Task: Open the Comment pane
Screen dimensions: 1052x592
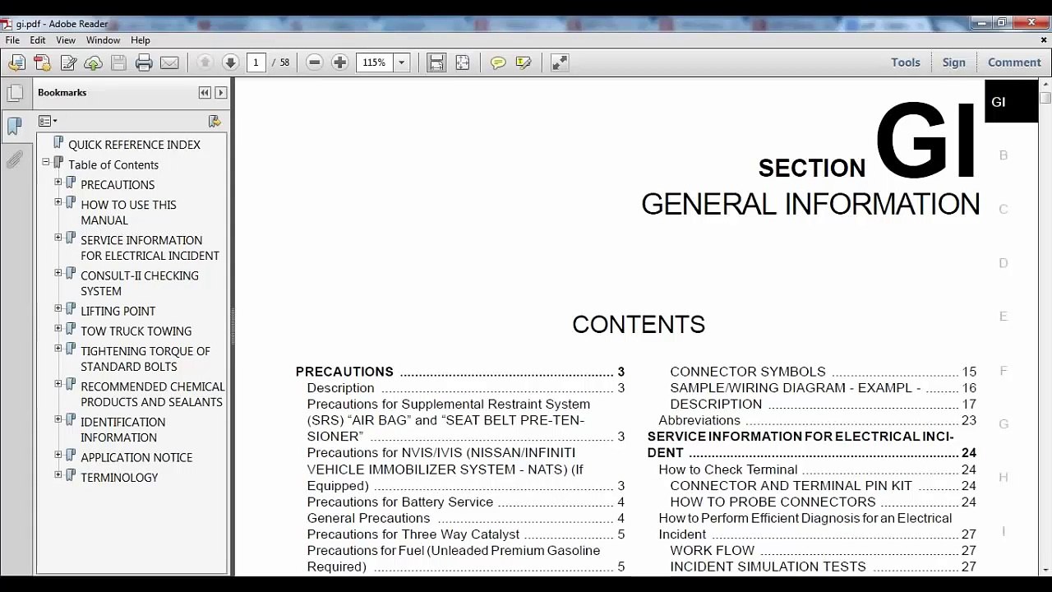Action: 1014,62
